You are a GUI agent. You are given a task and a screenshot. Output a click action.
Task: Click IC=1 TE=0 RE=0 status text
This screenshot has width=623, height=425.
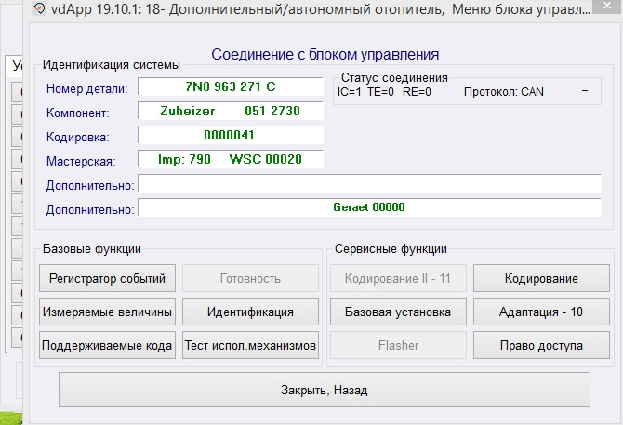(x=384, y=92)
